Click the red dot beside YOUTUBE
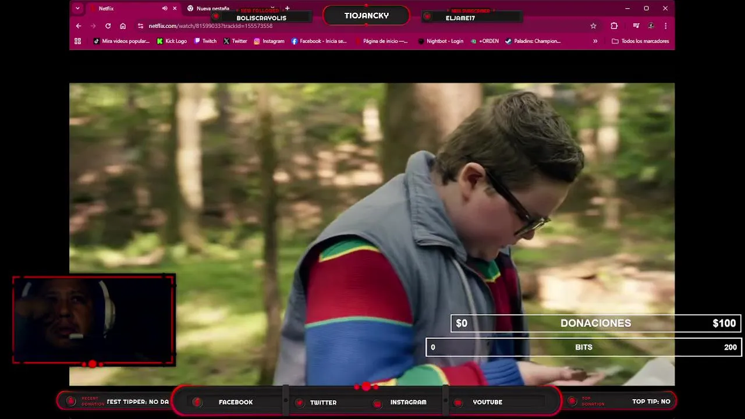The image size is (745, 419). [x=458, y=403]
